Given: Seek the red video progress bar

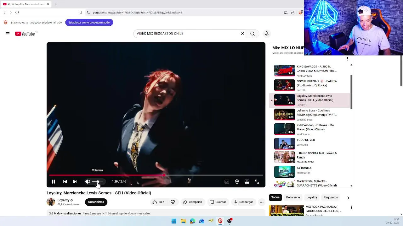Looking at the screenshot, I should tap(156, 175).
